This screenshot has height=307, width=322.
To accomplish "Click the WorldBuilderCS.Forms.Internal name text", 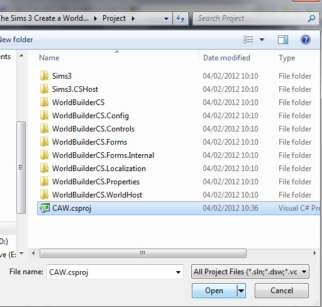I will [x=103, y=155].
